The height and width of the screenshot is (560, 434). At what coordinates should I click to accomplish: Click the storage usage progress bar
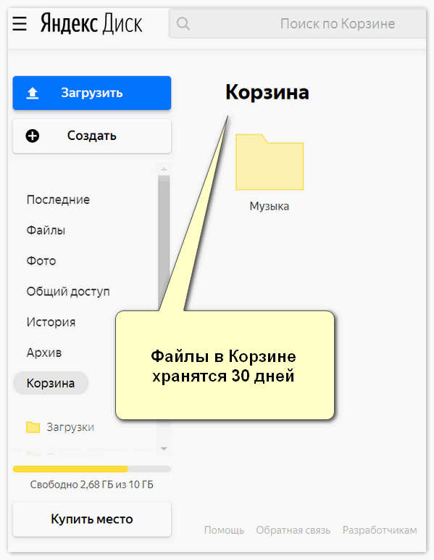92,469
